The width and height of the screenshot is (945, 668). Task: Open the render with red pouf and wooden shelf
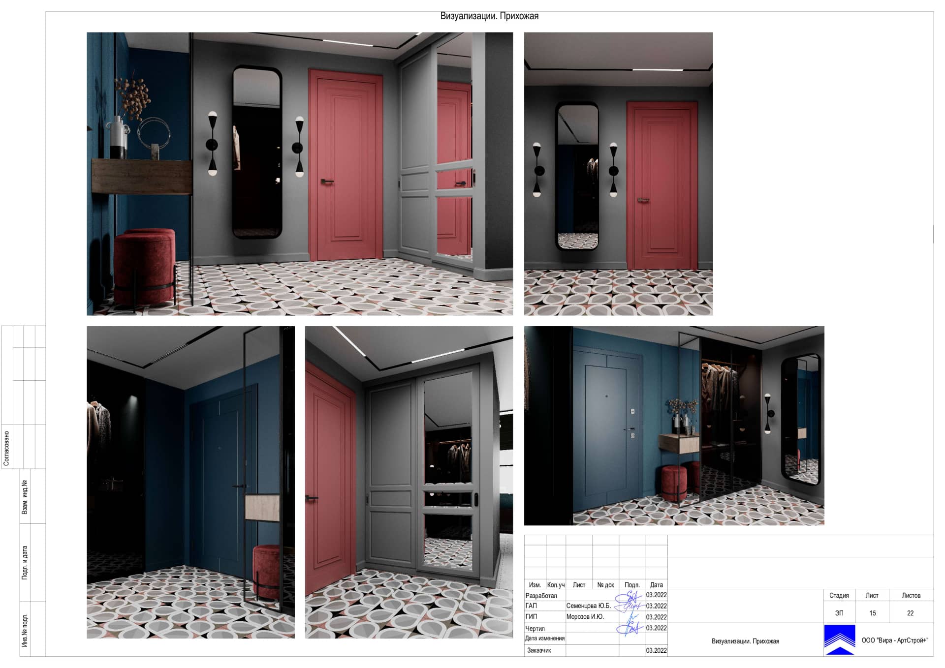point(300,174)
